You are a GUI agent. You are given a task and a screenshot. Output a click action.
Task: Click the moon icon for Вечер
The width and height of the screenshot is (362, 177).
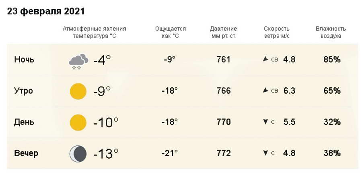(78, 153)
